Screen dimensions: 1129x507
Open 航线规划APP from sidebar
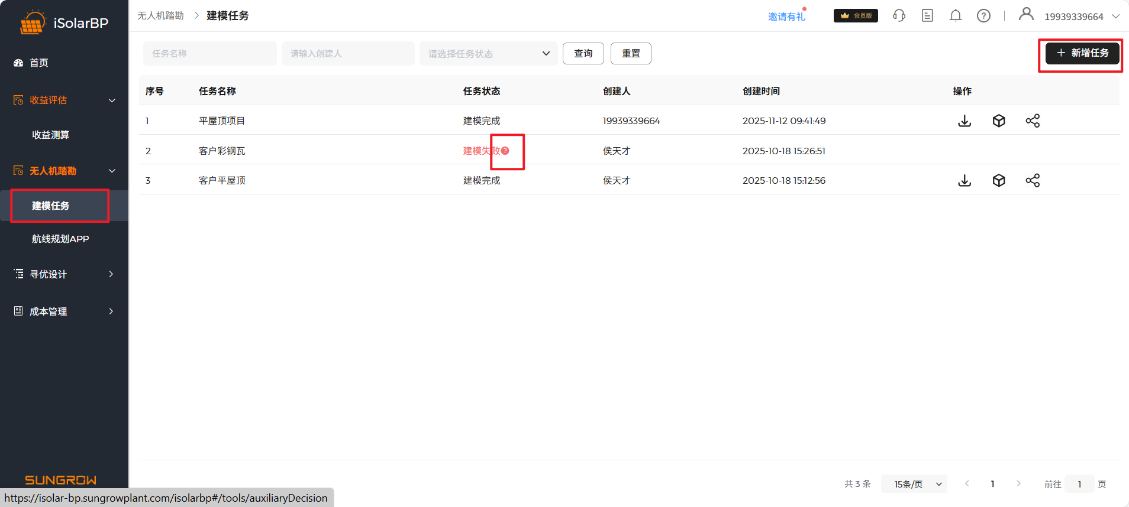(x=60, y=239)
